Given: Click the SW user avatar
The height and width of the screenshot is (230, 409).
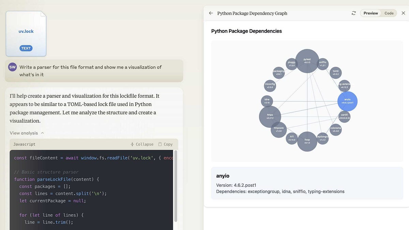Looking at the screenshot, I should point(13,67).
